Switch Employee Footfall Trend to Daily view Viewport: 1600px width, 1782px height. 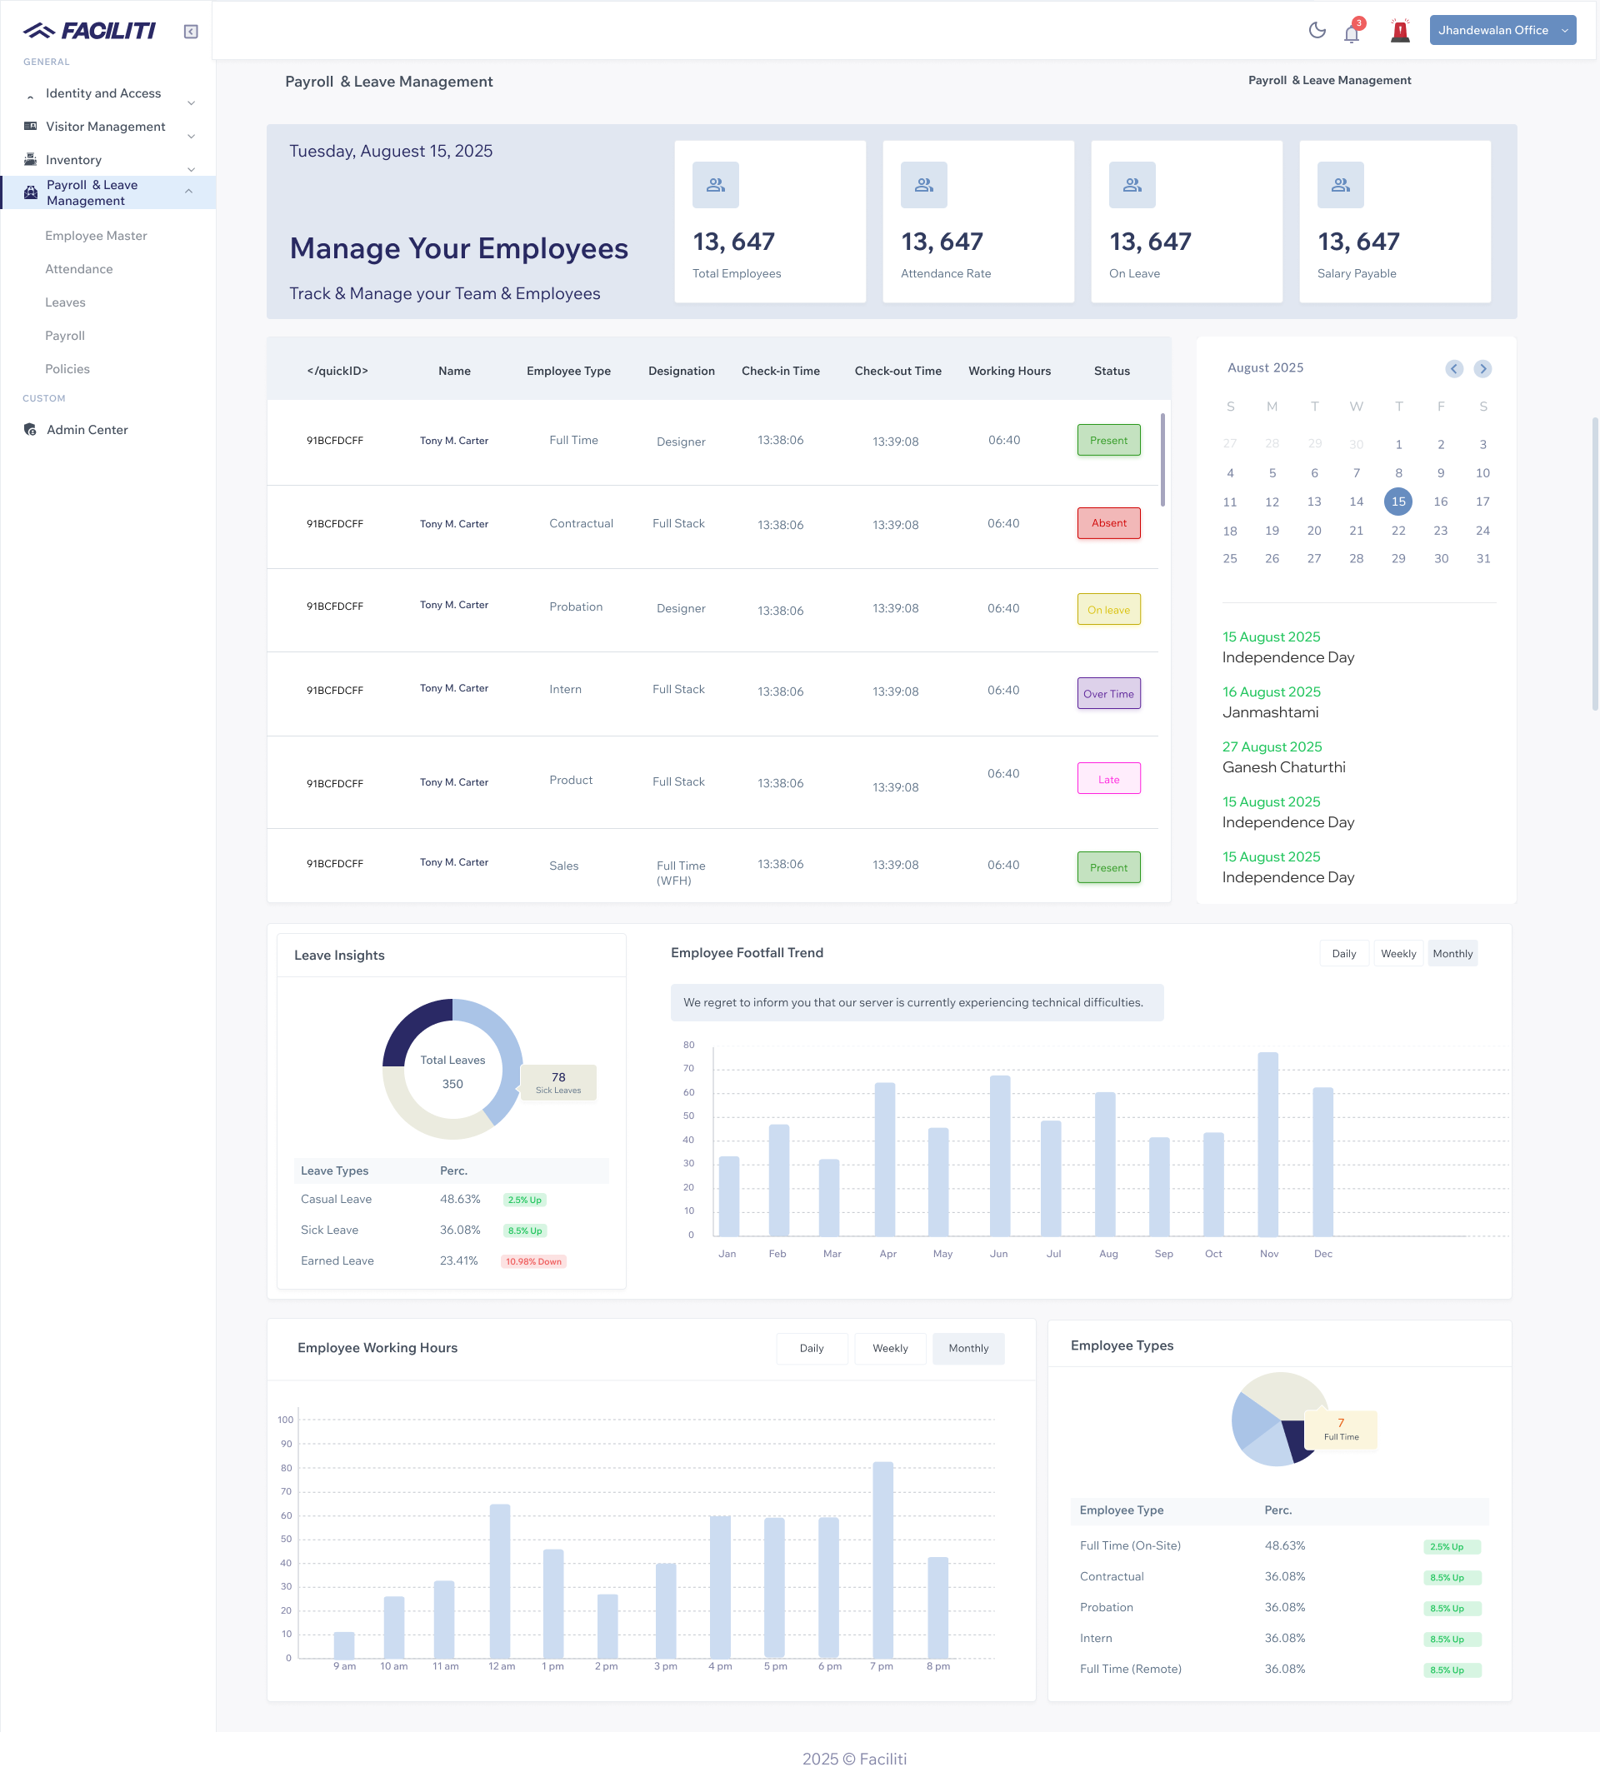click(x=1343, y=952)
